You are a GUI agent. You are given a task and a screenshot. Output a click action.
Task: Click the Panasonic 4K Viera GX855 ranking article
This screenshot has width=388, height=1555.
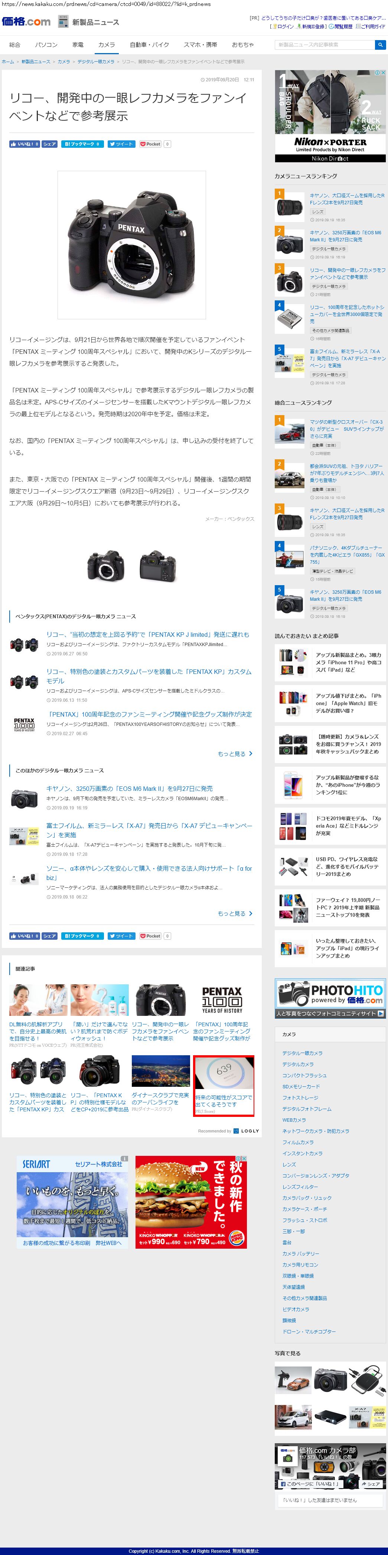[x=347, y=555]
